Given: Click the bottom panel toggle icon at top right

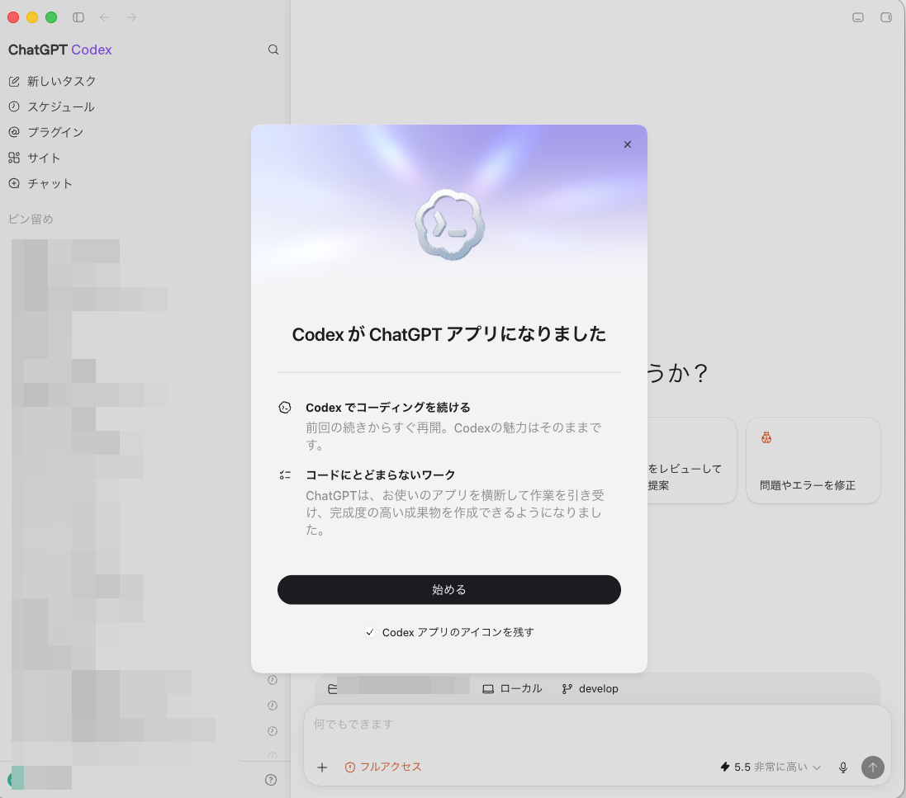Looking at the screenshot, I should (x=858, y=17).
